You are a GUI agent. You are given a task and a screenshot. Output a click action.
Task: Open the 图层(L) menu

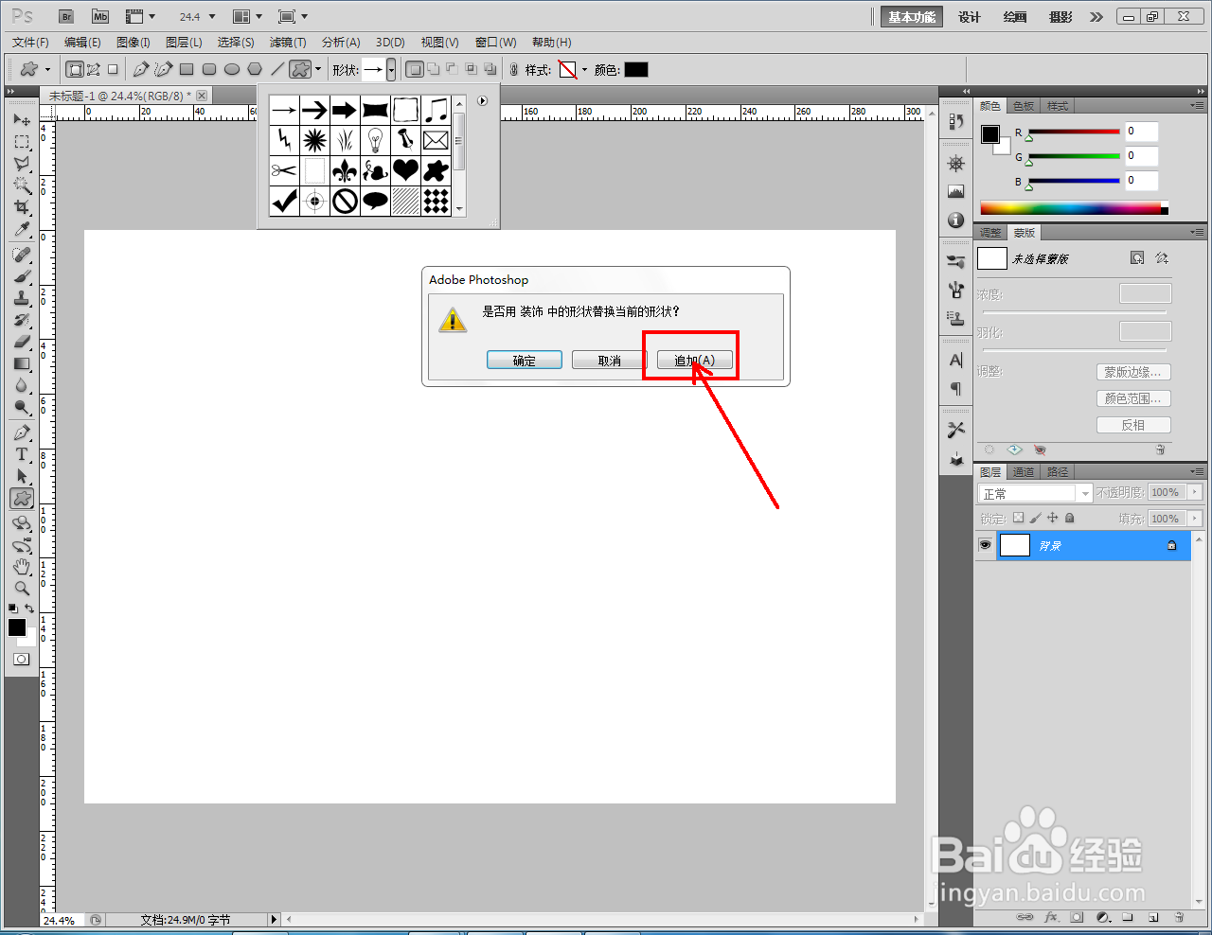tap(184, 43)
